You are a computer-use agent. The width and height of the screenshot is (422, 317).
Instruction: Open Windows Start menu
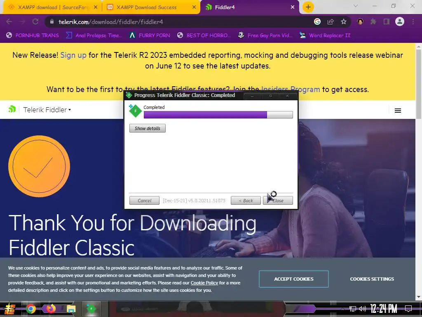coord(9,309)
